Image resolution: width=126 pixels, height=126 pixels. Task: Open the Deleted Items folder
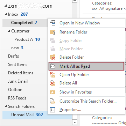tap(21, 73)
